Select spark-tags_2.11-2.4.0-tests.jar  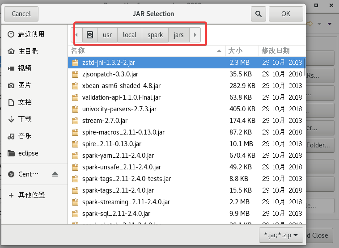pos(186,179)
